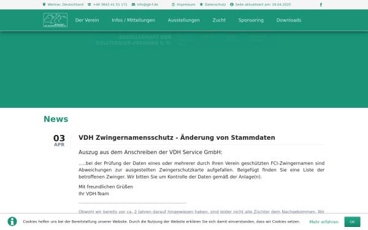Accept cookies with the OK button
The image size is (368, 230).
[x=352, y=222]
